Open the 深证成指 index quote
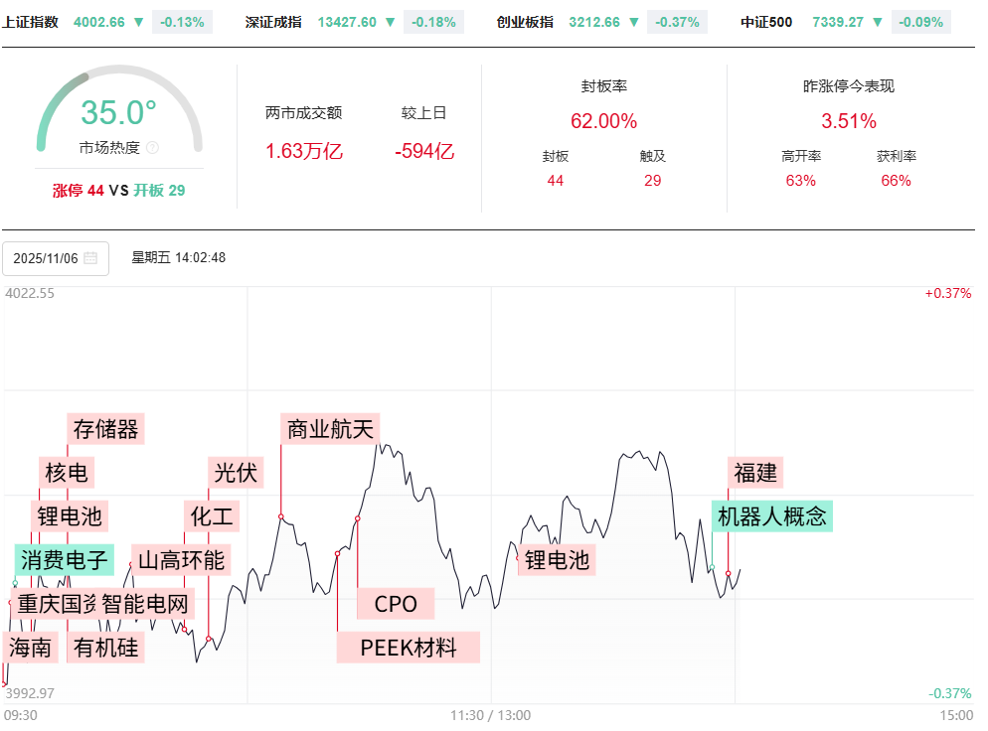This screenshot has width=988, height=731. (x=273, y=22)
